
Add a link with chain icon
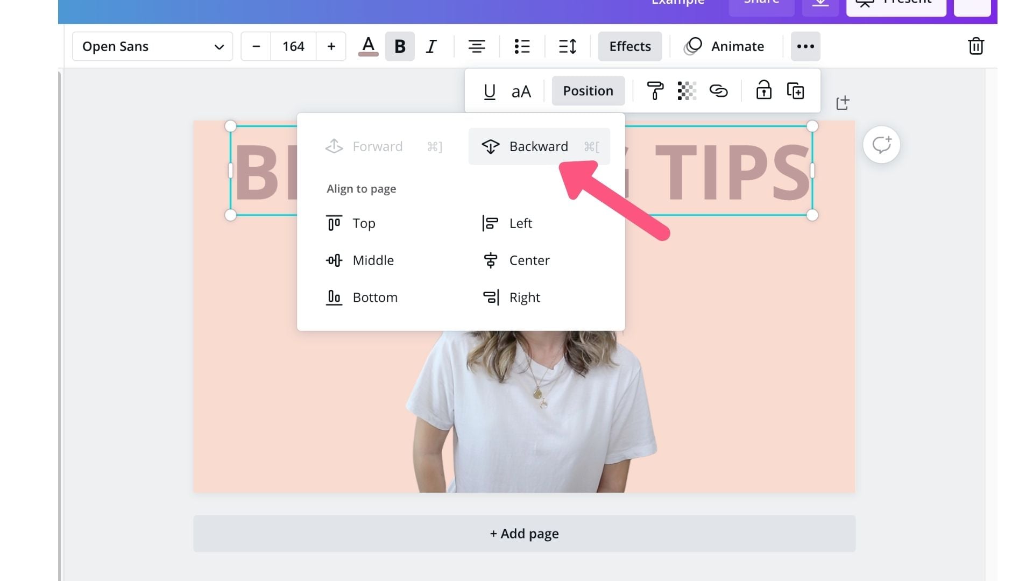(718, 91)
